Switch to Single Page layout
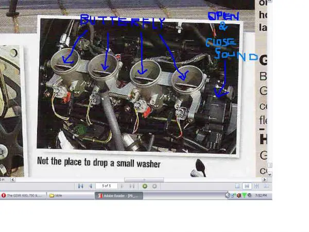Screen dimensions: 309x232 point(237,186)
